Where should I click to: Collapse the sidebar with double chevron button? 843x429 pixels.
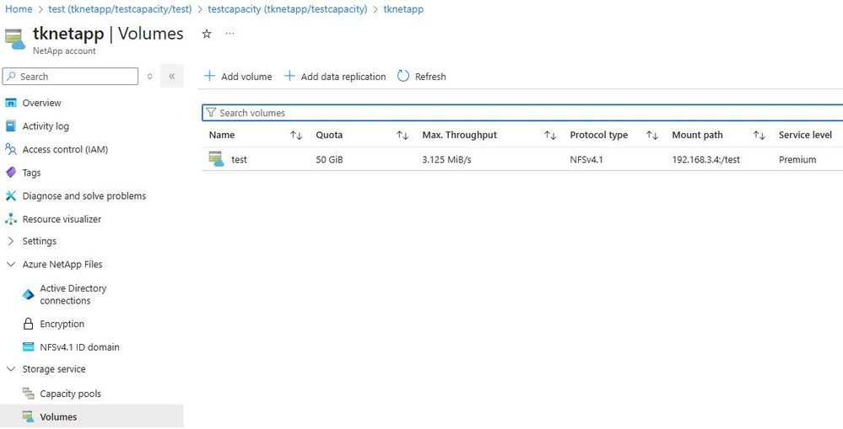click(171, 76)
